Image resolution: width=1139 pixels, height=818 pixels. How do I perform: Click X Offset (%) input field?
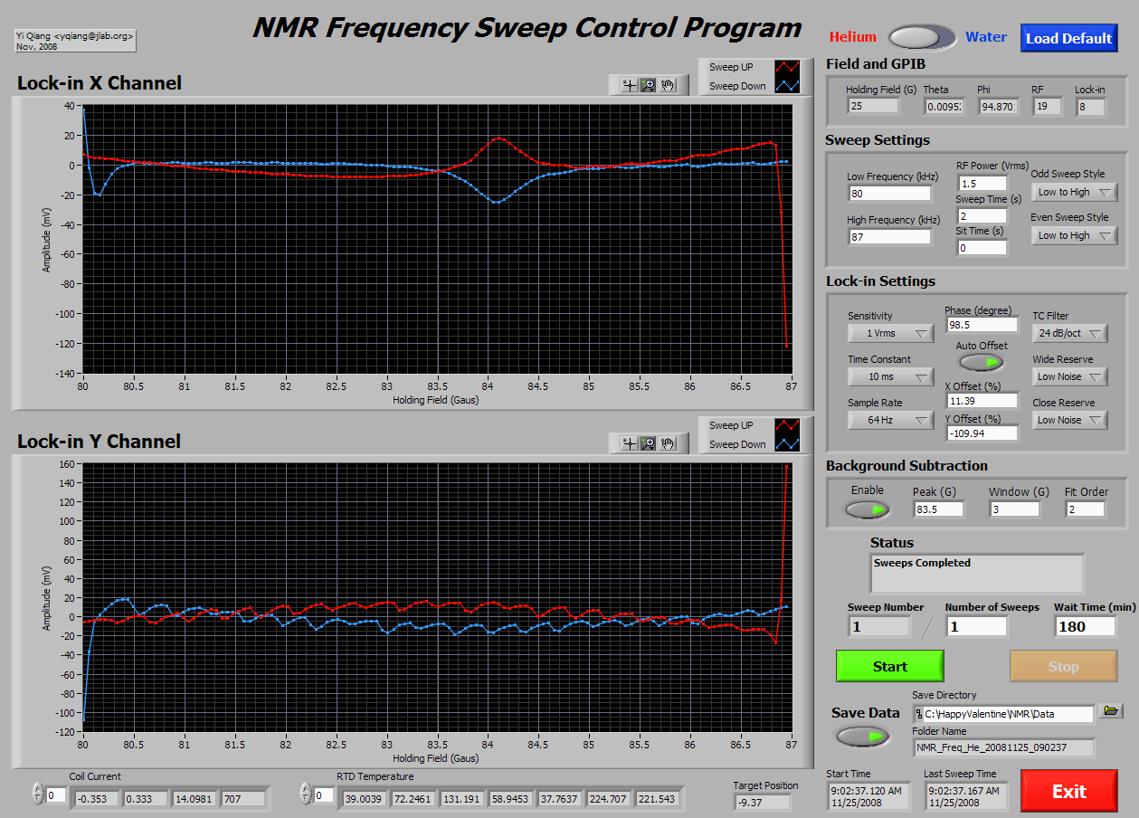(x=982, y=400)
